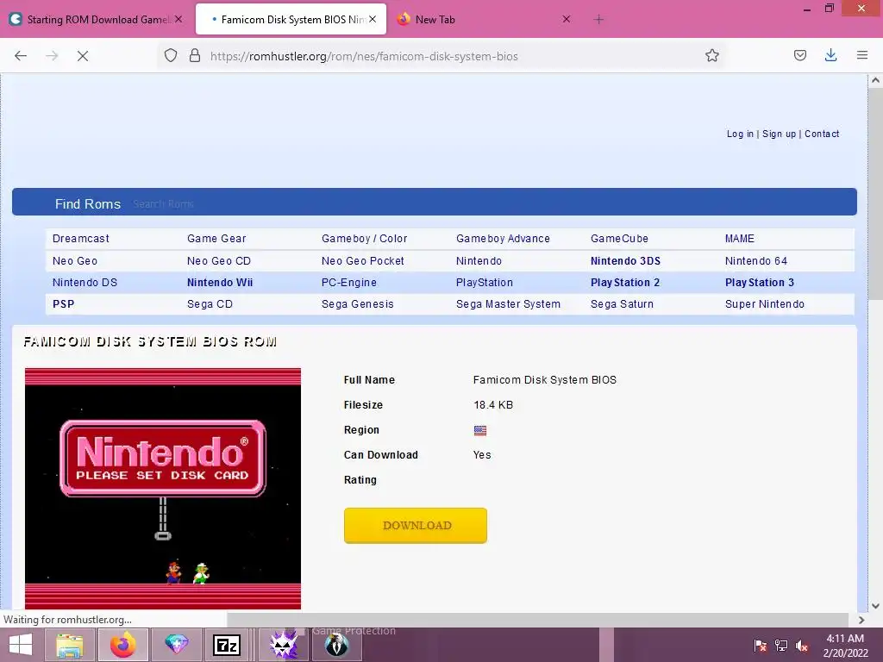Open the Nintendo 64 category
This screenshot has width=883, height=662.
point(755,261)
